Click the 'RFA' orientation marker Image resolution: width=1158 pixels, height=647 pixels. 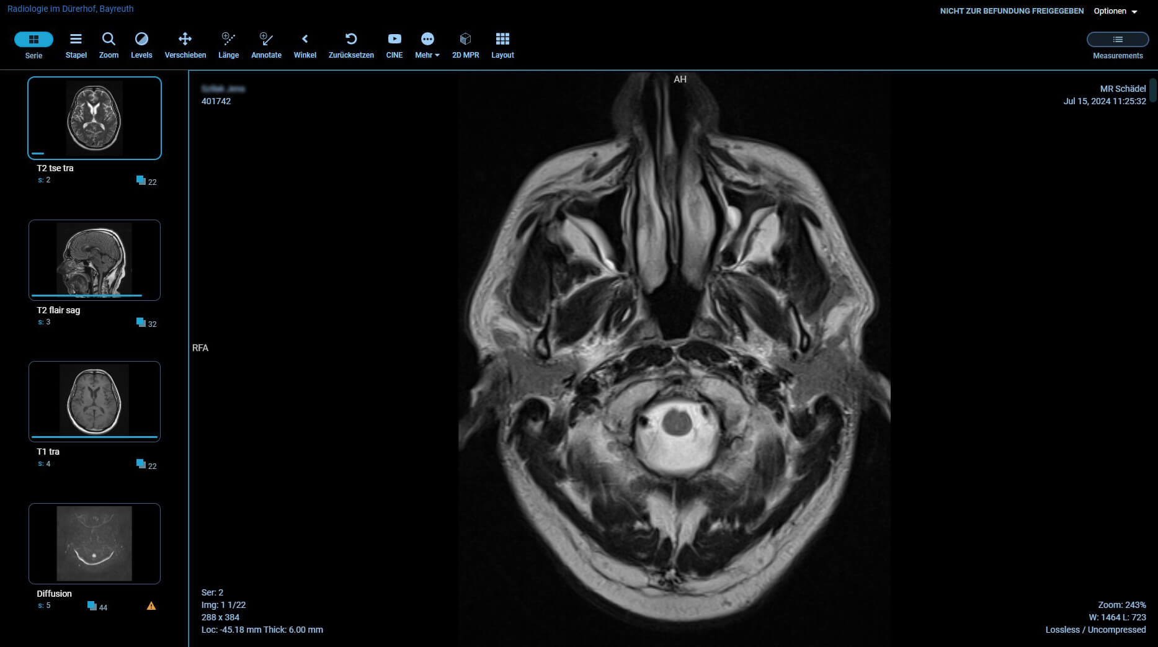[x=200, y=348]
